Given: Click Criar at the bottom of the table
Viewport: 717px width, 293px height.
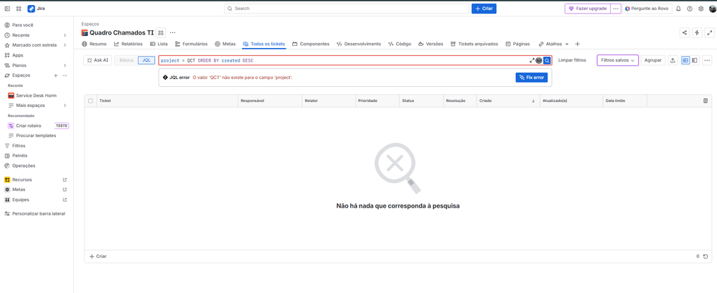Looking at the screenshot, I should (98, 256).
